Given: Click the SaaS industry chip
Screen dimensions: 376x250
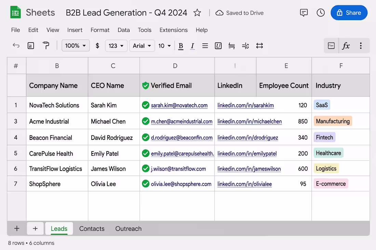Looking at the screenshot, I should click(322, 105).
